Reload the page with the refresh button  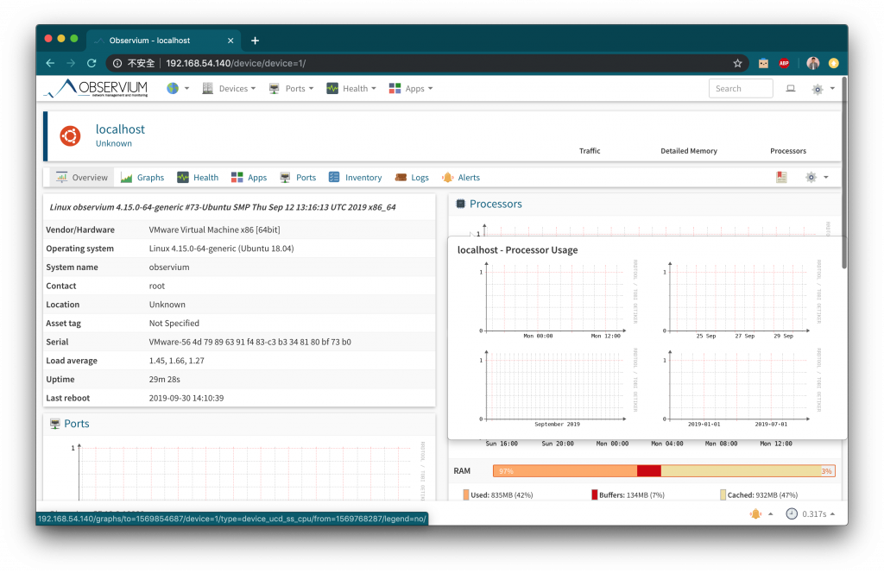(92, 63)
